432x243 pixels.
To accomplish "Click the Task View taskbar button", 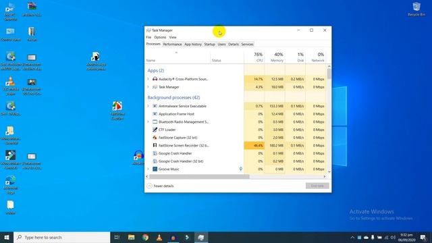I will tap(117, 237).
